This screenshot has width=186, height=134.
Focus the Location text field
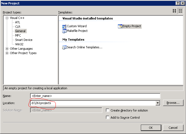tap(93, 103)
